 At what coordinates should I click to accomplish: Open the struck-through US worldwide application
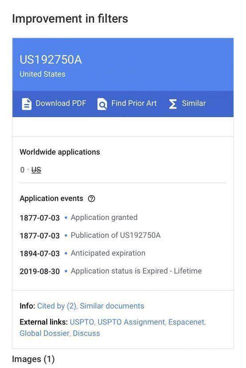36,170
